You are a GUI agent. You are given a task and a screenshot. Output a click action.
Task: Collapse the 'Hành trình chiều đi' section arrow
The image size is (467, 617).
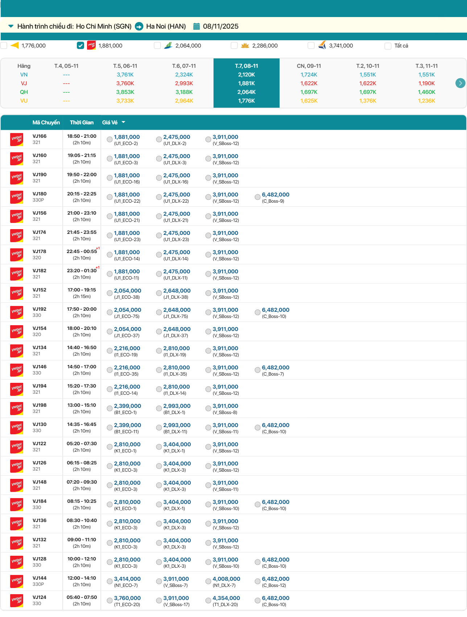tap(11, 26)
